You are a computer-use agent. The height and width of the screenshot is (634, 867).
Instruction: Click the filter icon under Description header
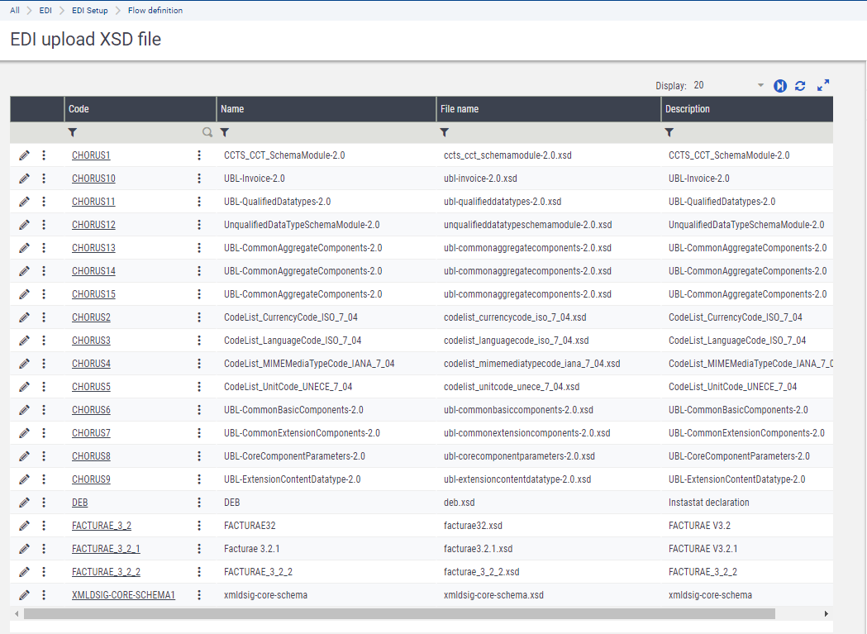(669, 132)
